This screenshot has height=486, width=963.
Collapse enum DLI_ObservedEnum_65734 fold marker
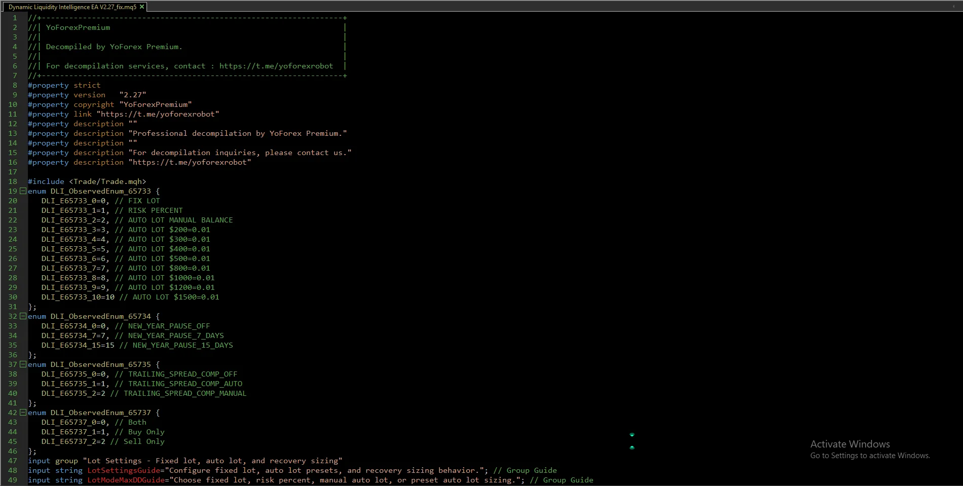(23, 316)
